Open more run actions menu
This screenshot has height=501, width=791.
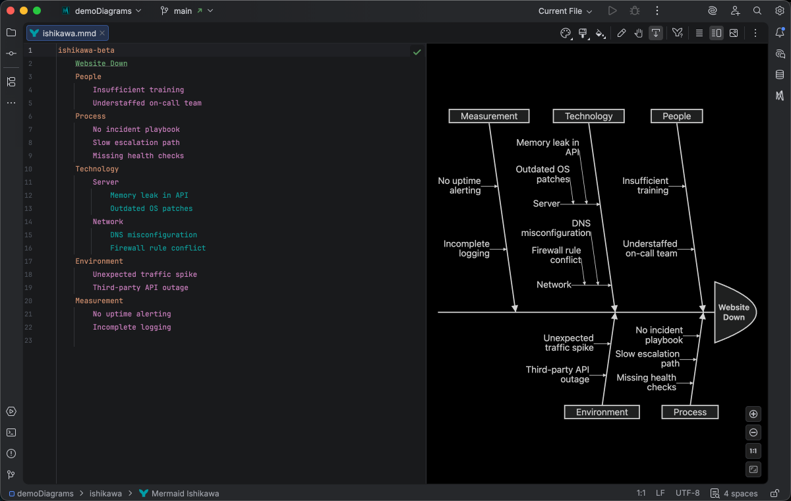point(657,11)
